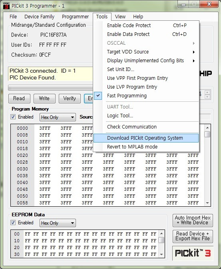Choose Set Unit ID menu entry
The width and height of the screenshot is (221, 269).
[x=146, y=69]
